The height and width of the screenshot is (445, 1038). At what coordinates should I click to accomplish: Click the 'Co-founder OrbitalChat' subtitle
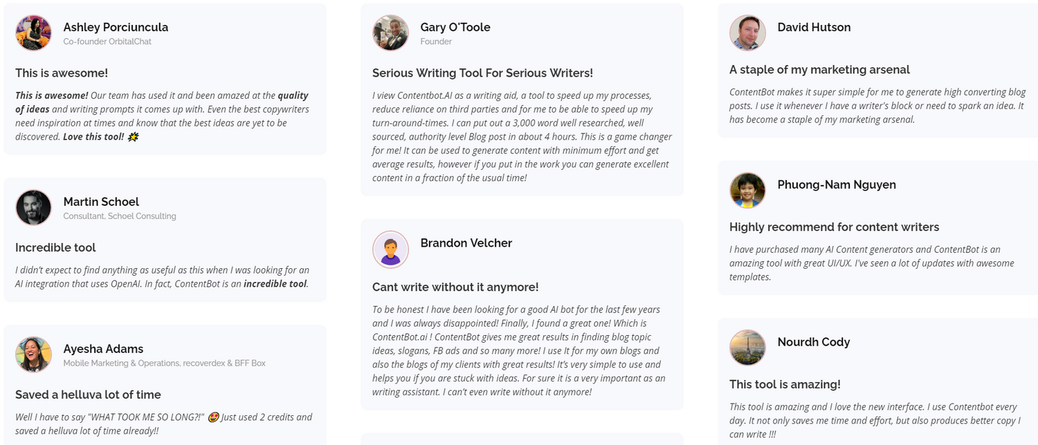(107, 41)
